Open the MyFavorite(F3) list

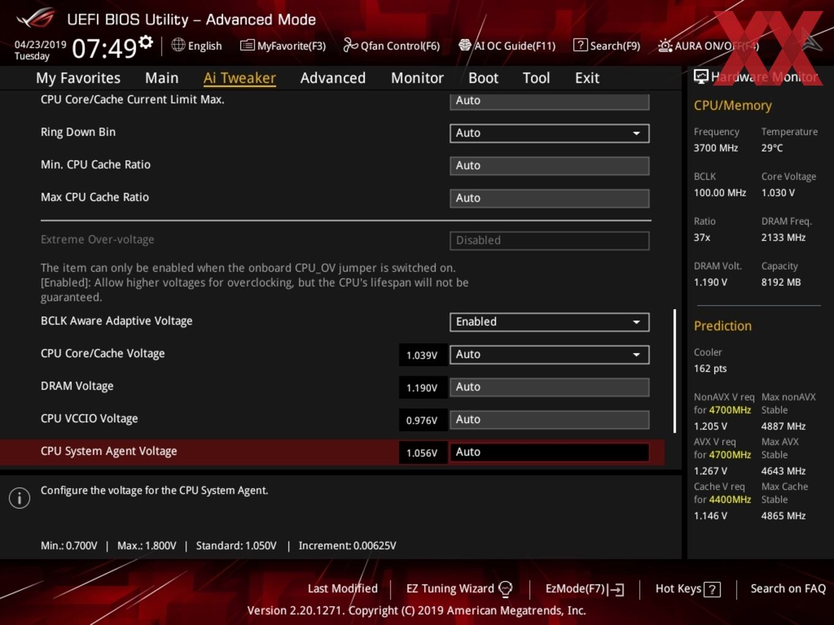click(283, 45)
